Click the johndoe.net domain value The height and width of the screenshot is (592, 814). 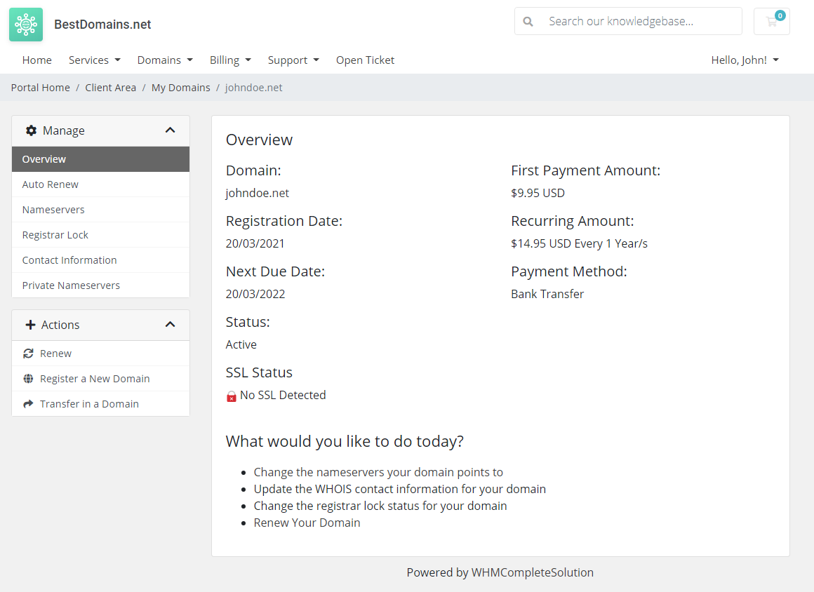click(x=258, y=193)
